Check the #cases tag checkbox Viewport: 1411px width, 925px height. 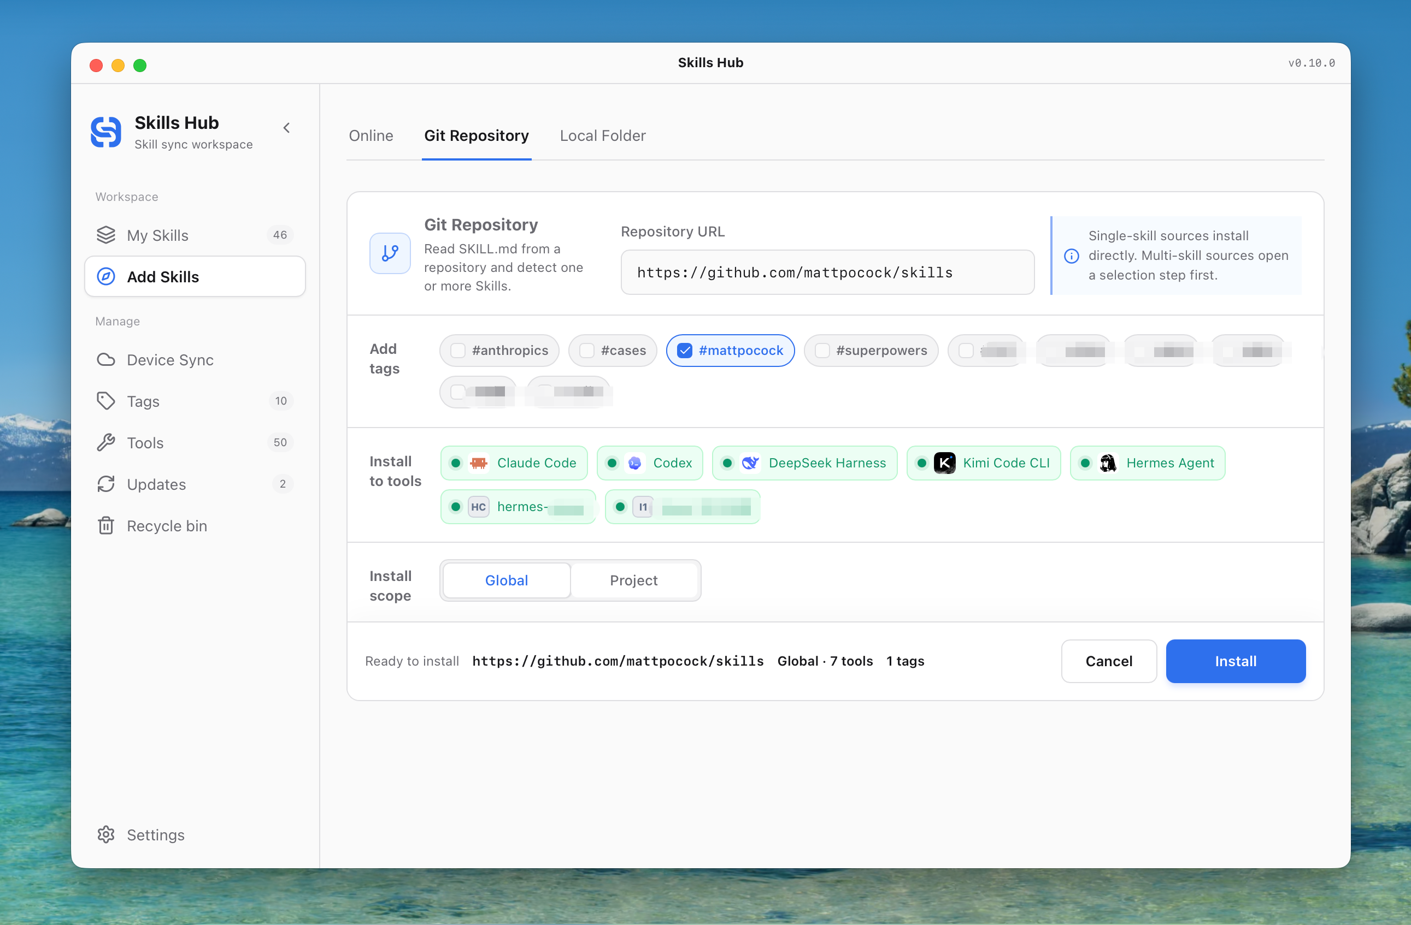coord(587,350)
